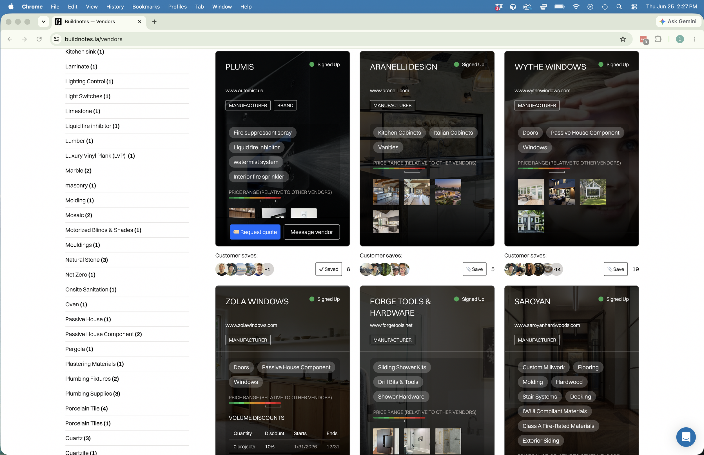The image size is (704, 455).
Task: Save the Aranelli Design vendor
Action: (x=474, y=269)
